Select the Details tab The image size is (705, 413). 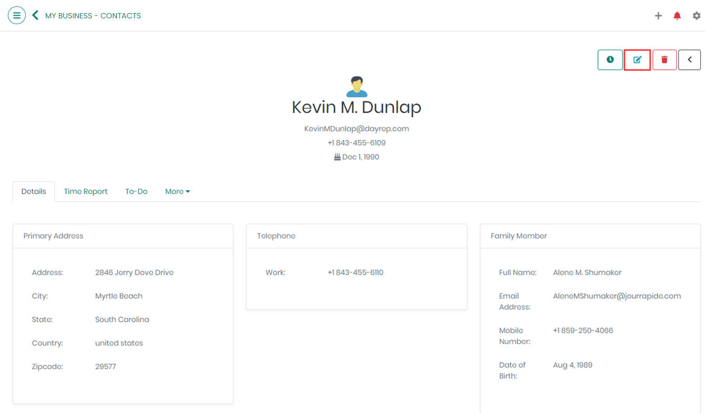click(34, 191)
